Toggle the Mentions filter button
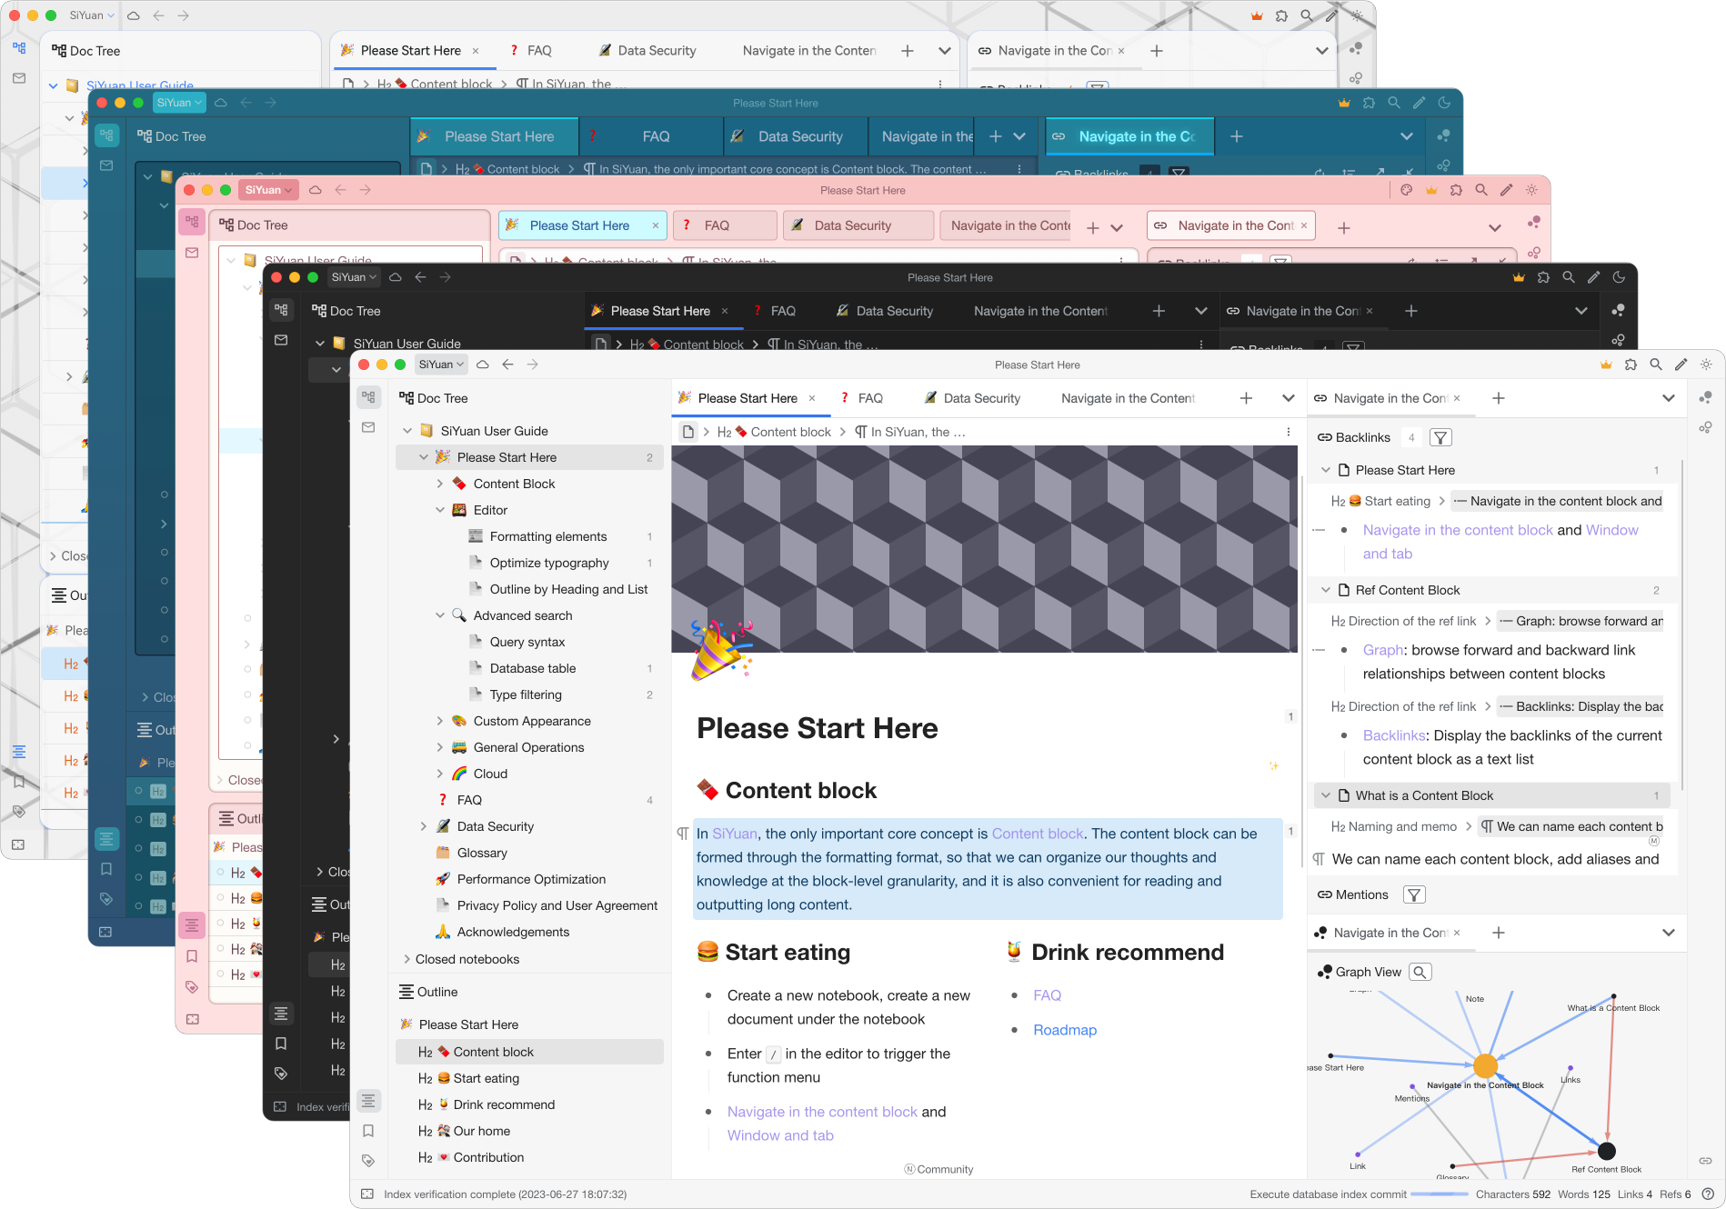Image resolution: width=1726 pixels, height=1209 pixels. pyautogui.click(x=1414, y=894)
